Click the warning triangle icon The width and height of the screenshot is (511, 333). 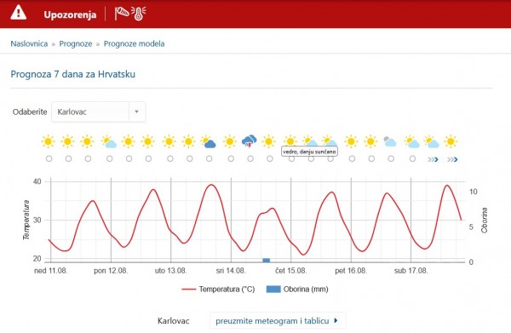click(18, 14)
